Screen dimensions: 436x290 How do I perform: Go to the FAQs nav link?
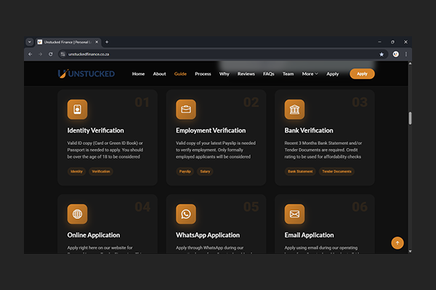[269, 74]
